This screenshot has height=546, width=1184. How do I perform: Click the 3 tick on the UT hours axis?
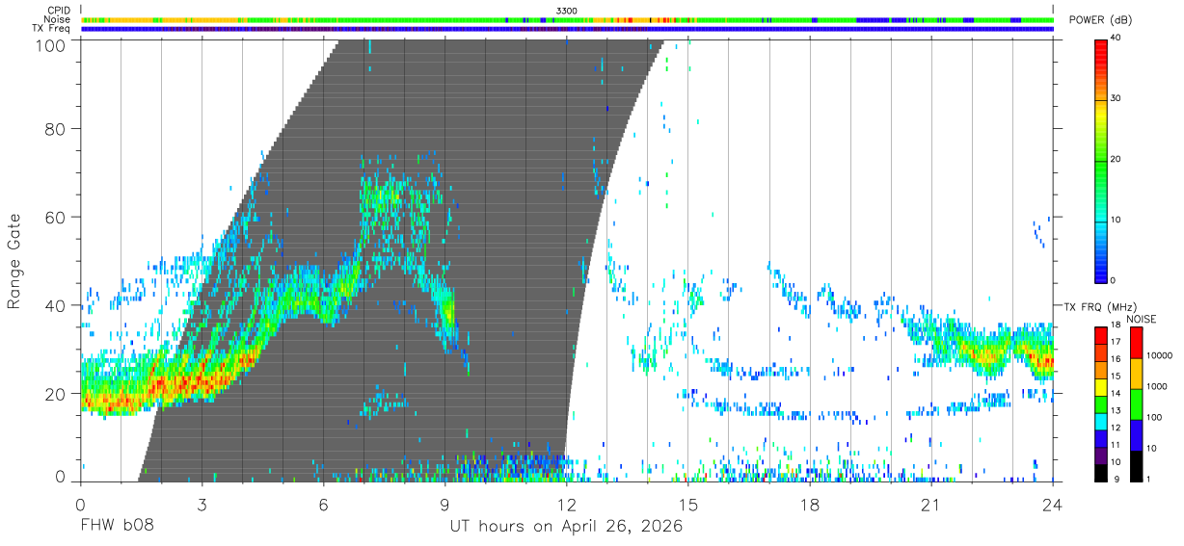click(x=202, y=504)
